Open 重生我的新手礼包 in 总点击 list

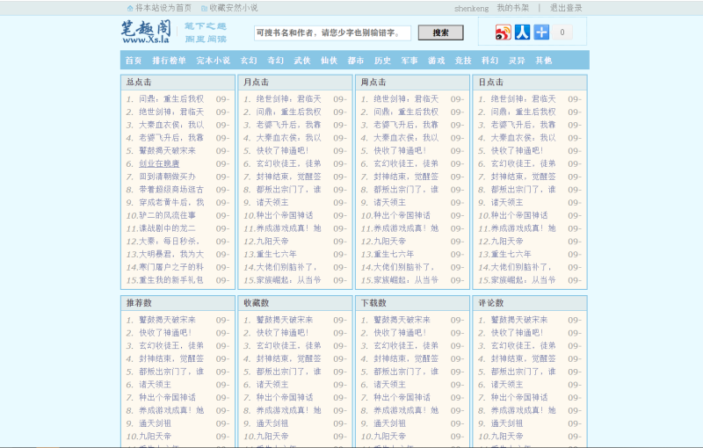tap(171, 280)
